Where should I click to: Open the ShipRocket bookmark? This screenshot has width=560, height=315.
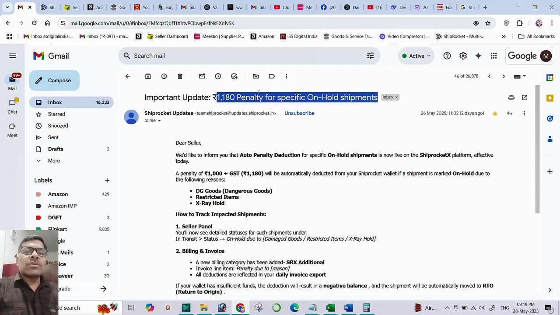click(460, 36)
